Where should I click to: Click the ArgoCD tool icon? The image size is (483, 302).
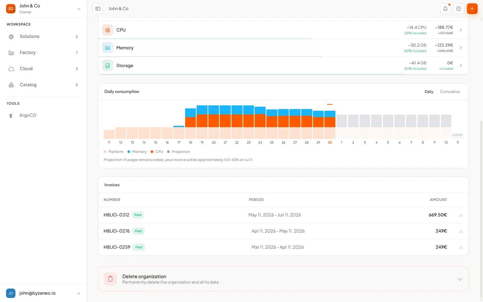(11, 115)
